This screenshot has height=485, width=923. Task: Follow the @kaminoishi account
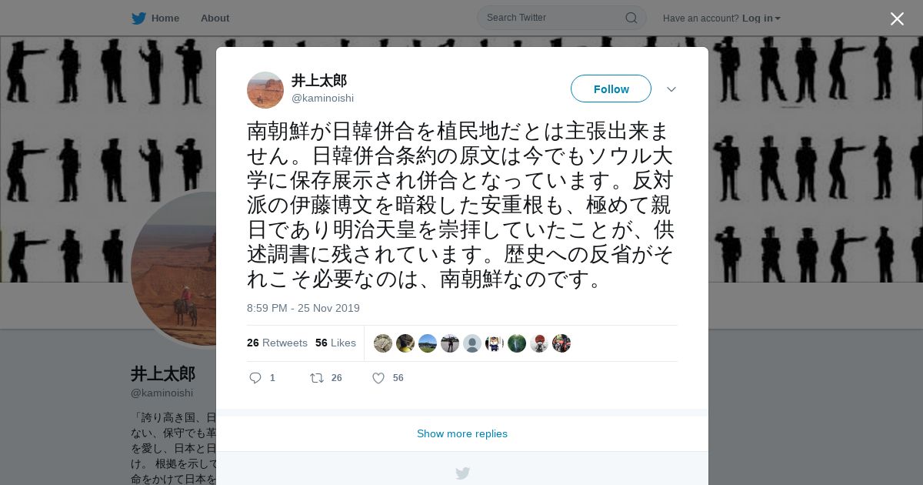pyautogui.click(x=611, y=89)
